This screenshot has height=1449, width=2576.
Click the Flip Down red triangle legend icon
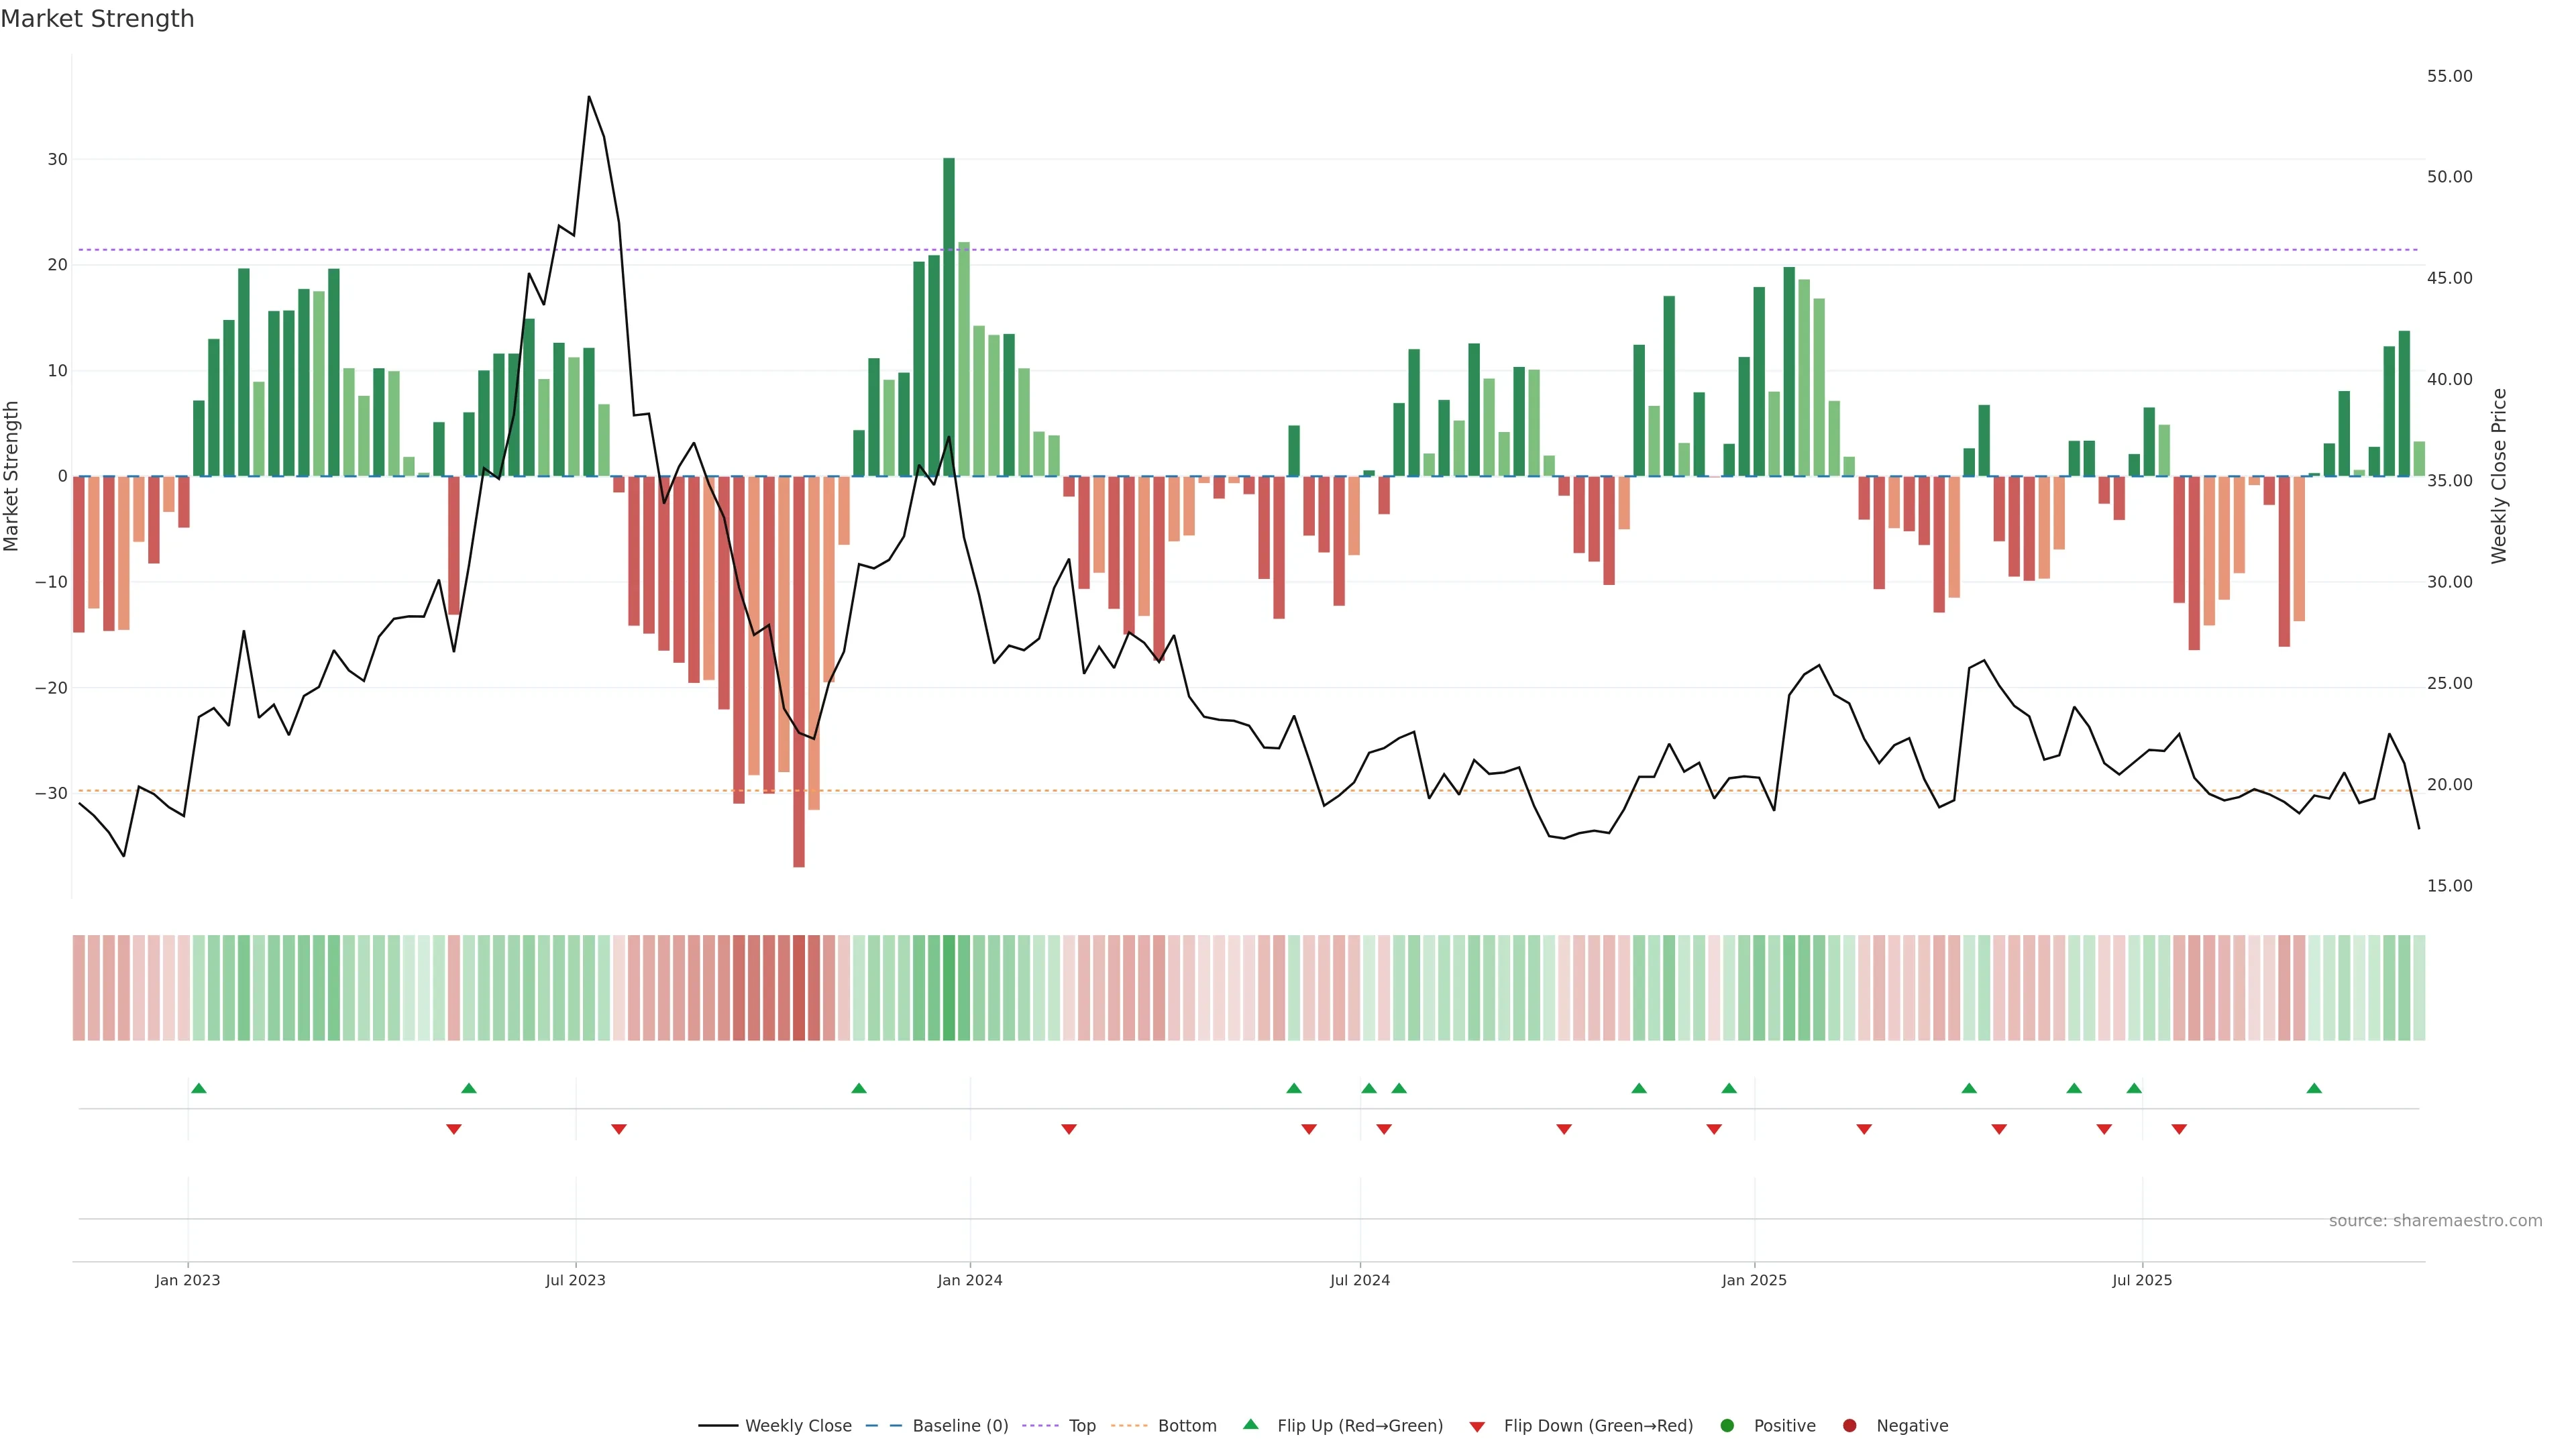tap(1477, 1427)
